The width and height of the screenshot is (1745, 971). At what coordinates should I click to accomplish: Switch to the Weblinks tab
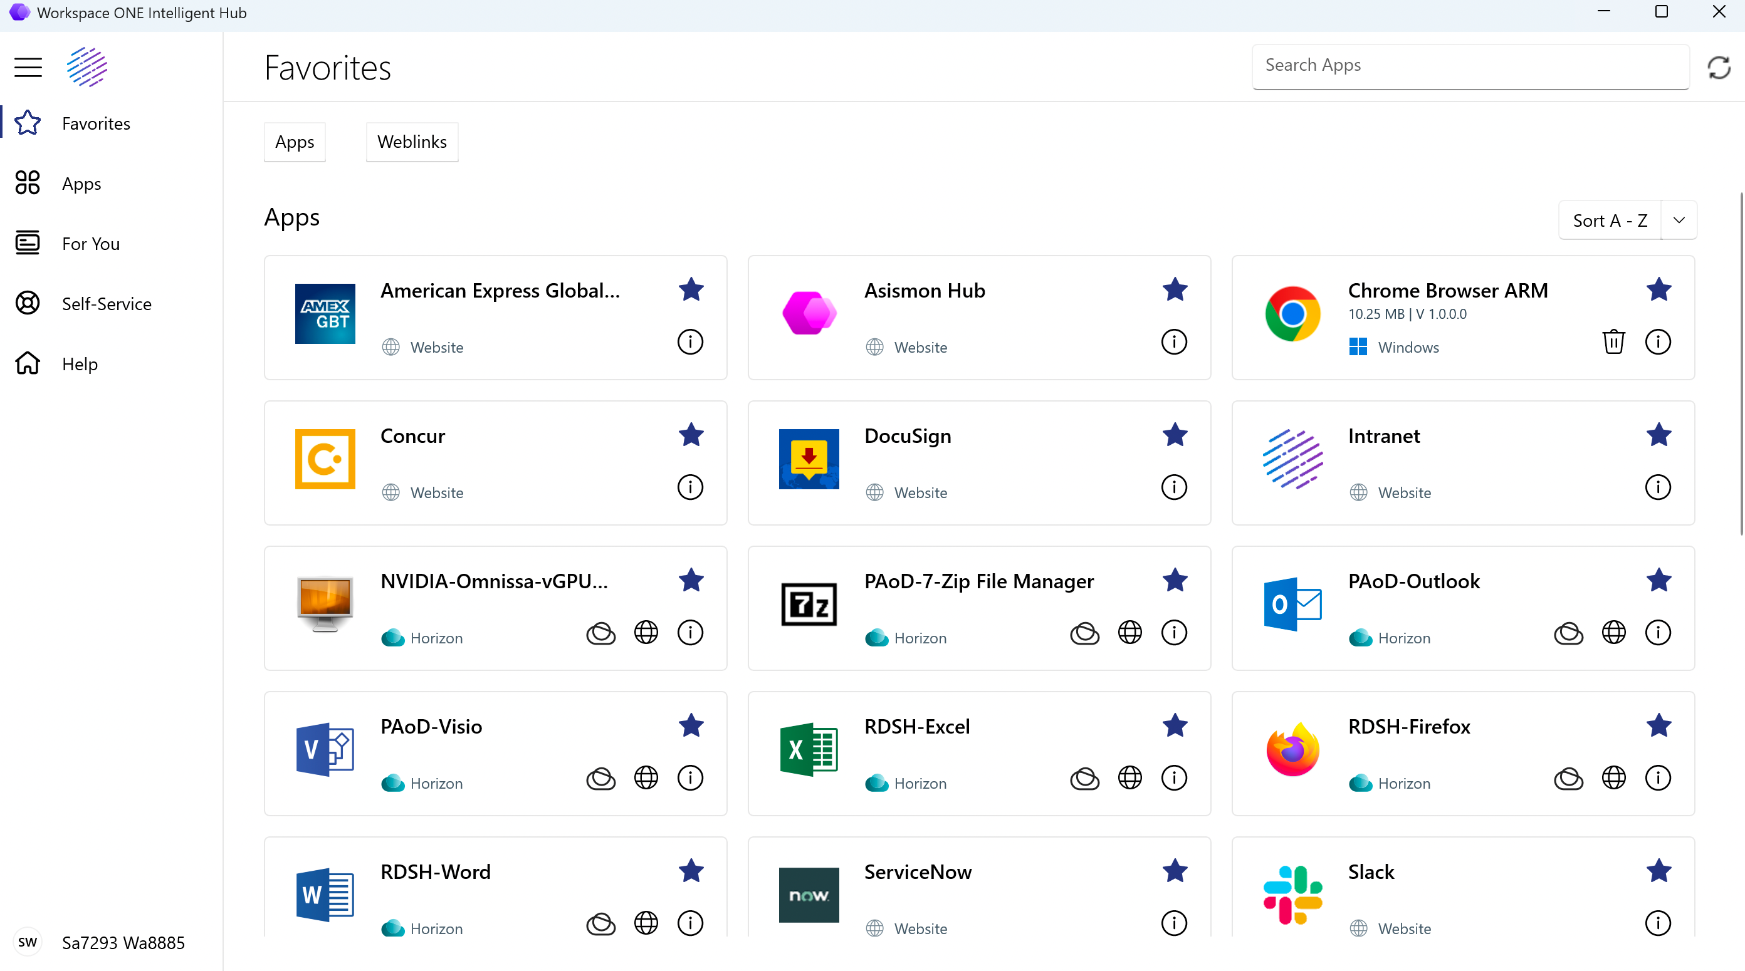tap(412, 142)
